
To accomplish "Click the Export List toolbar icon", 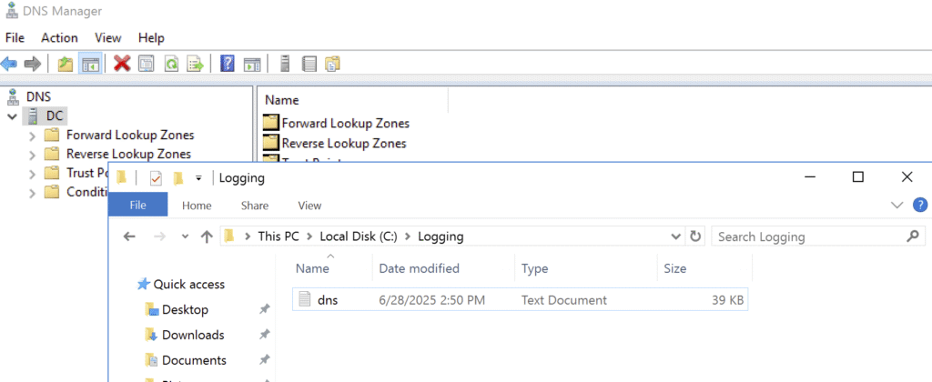I will point(195,64).
